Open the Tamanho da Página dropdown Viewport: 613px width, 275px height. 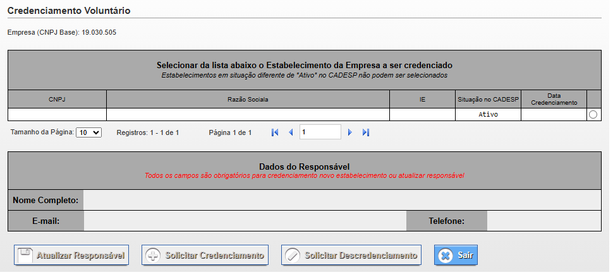88,132
